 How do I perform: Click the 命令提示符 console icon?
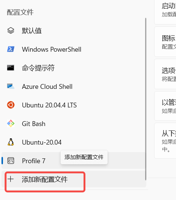tap(10, 68)
